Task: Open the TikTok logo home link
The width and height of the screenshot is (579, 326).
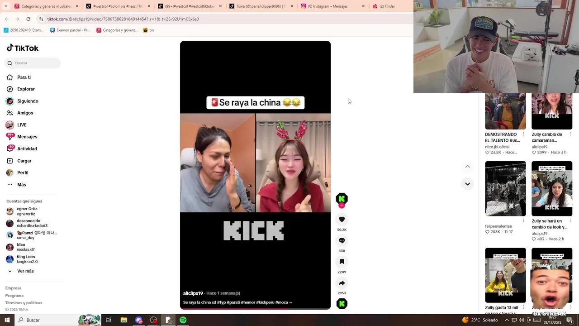Action: 23,48
